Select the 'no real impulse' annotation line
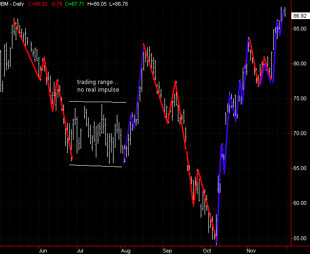 tap(98, 89)
